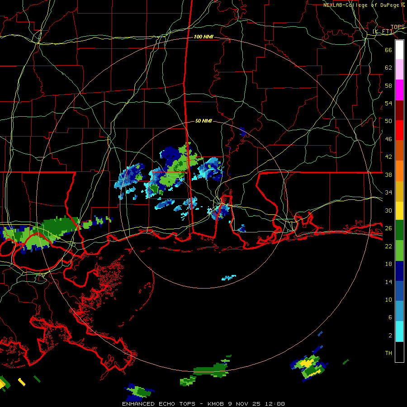The width and height of the screenshot is (407, 407).
Task: Click the black TH threshold swatch
Action: [x=399, y=352]
